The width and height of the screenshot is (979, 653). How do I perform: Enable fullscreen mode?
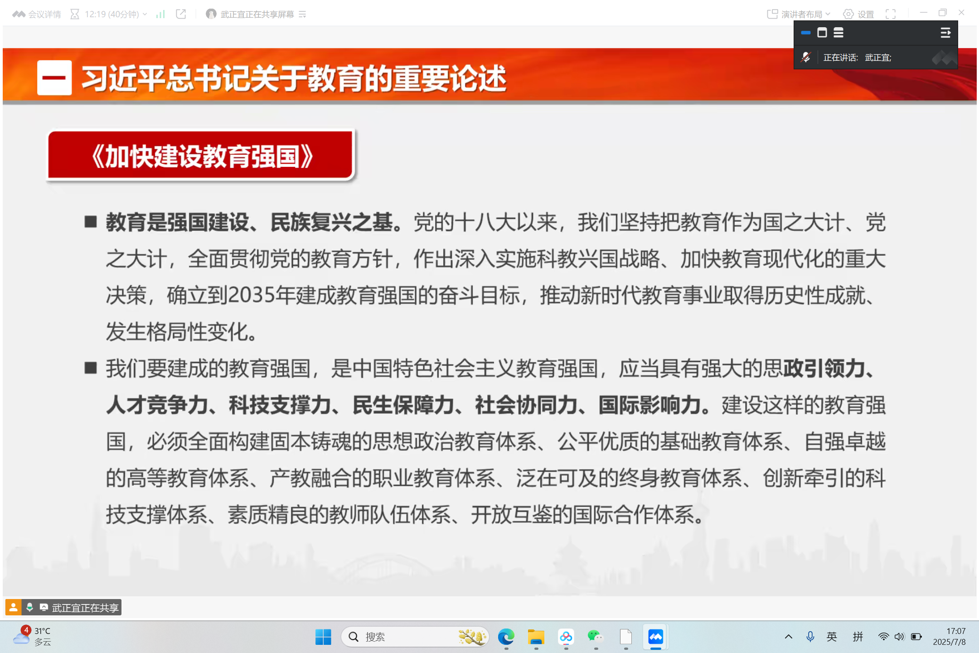pyautogui.click(x=891, y=14)
